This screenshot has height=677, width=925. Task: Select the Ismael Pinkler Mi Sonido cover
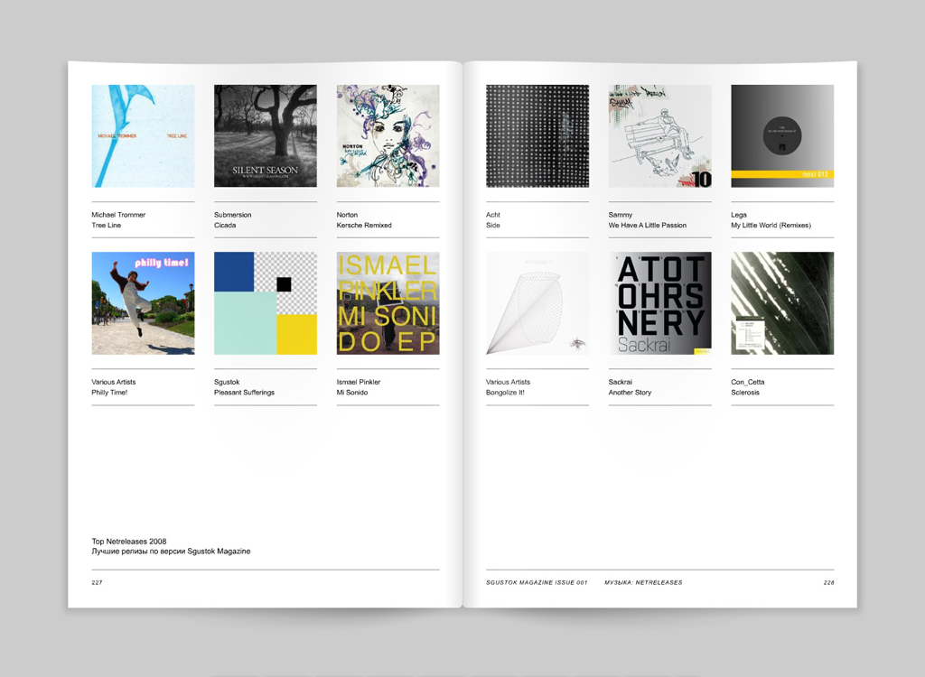pos(388,303)
